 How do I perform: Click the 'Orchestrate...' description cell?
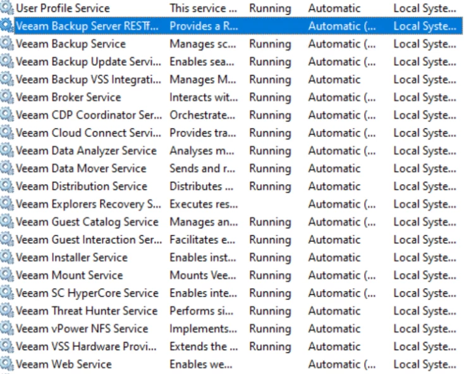(x=202, y=115)
